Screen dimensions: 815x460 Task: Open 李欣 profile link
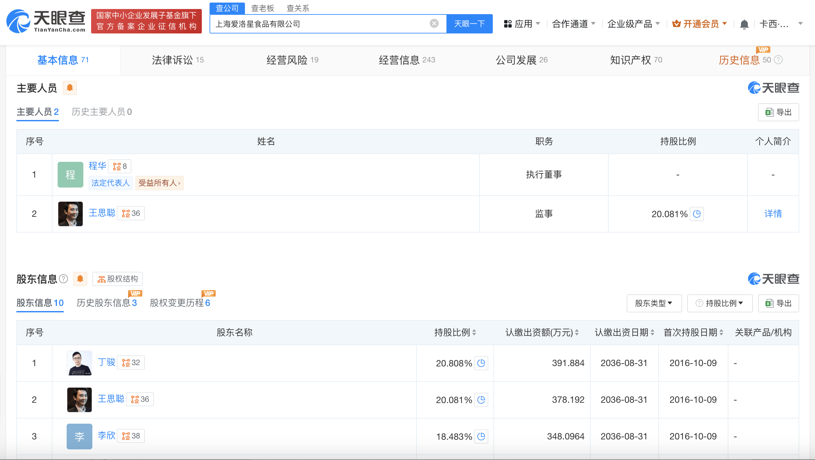point(107,436)
